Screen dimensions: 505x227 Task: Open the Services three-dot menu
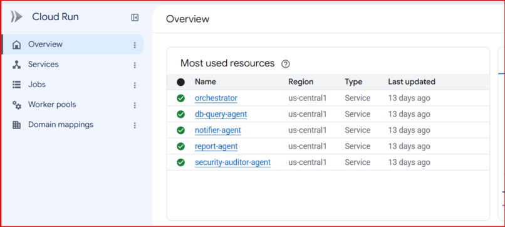point(135,65)
